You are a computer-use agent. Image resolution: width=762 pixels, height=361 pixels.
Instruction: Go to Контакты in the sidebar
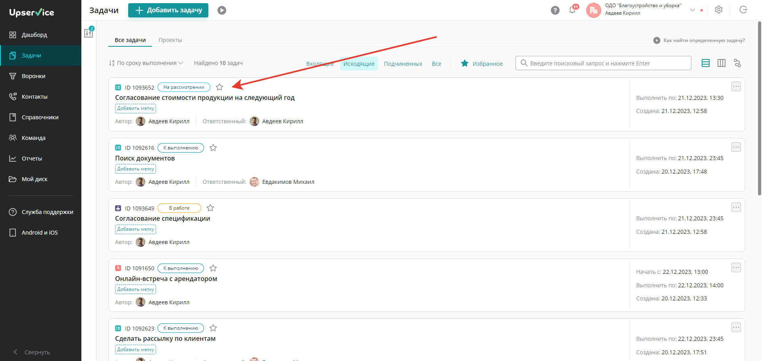click(40, 97)
